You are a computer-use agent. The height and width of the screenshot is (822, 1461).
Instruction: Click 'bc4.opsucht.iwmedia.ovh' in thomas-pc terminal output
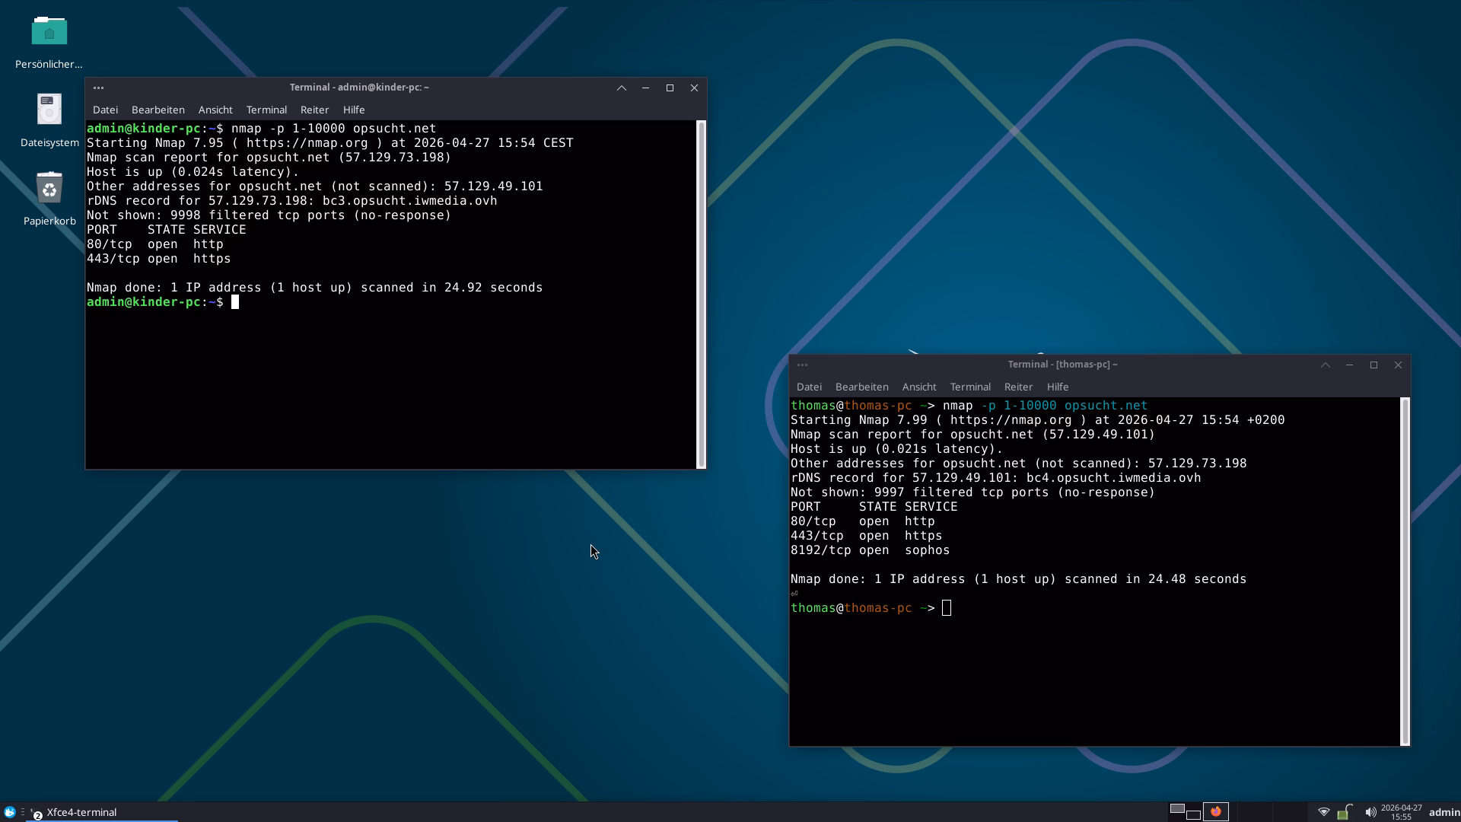[1113, 478]
